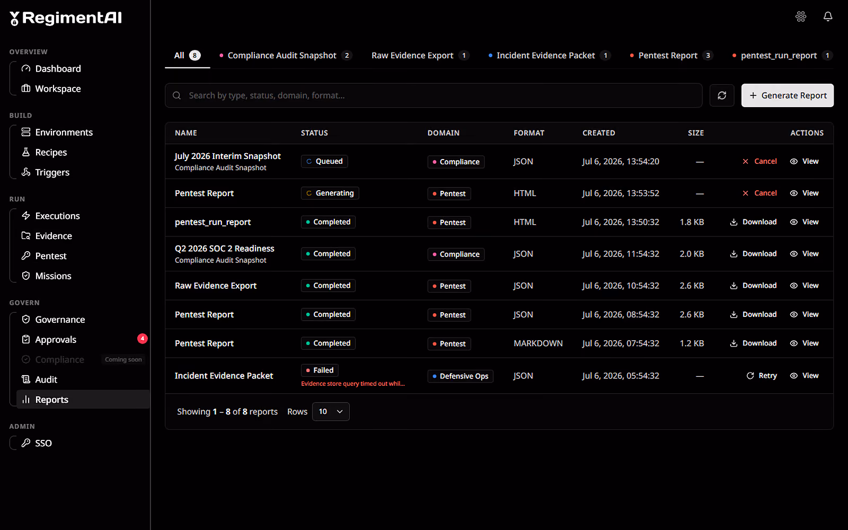Download Q2 2026 SOC 2 Readiness report

point(753,254)
